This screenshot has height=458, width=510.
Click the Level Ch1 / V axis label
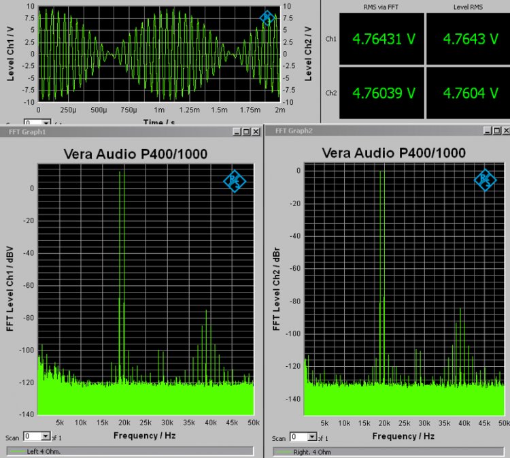[x=10, y=54]
